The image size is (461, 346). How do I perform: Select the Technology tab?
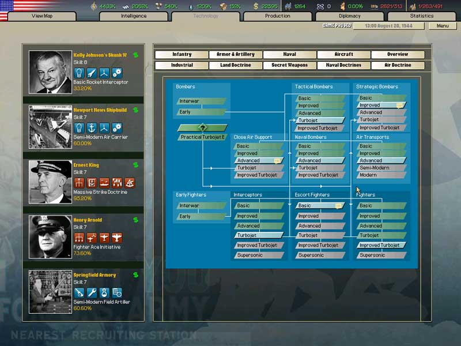pos(206,16)
